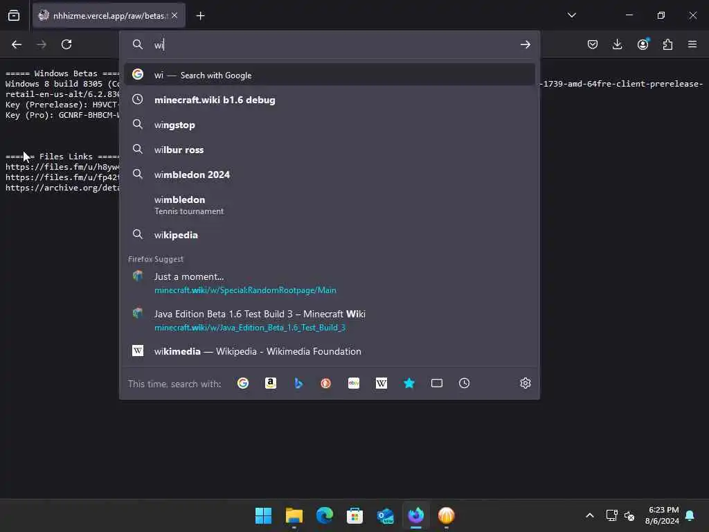Viewport: 709px width, 532px height.
Task: Select 'wi — Search with Google' suggestion
Action: click(330, 75)
